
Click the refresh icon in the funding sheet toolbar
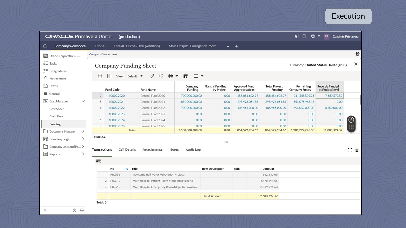coord(161,76)
